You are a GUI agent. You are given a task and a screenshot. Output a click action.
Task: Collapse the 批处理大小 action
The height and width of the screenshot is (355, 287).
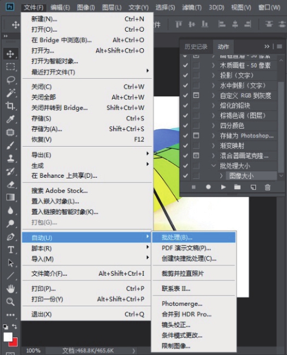pos(213,165)
